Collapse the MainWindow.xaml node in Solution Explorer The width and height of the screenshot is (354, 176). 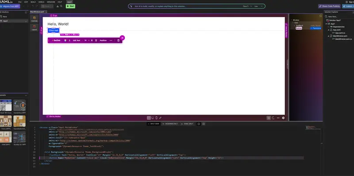(x=328, y=36)
